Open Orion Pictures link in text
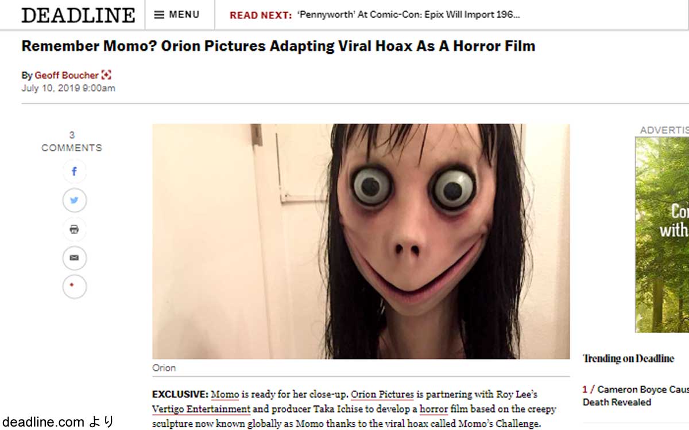The height and width of the screenshot is (430, 689). pyautogui.click(x=382, y=394)
